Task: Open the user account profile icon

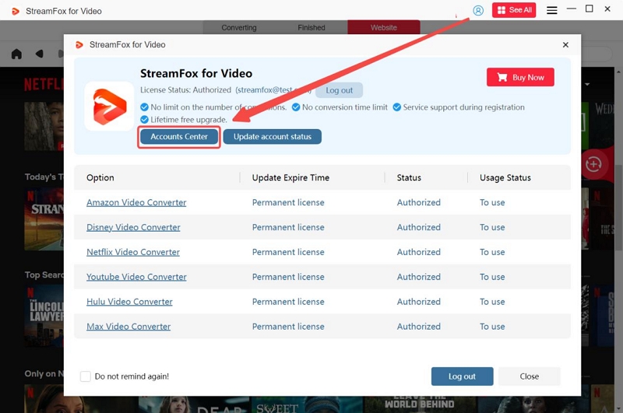Action: pos(478,10)
